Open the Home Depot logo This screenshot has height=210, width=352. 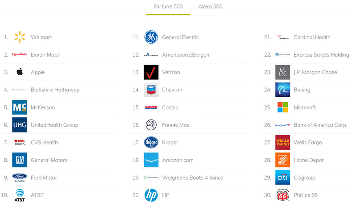pos(283,160)
